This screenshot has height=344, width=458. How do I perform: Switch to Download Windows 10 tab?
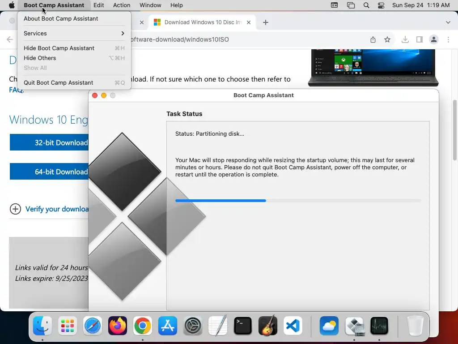point(203,22)
